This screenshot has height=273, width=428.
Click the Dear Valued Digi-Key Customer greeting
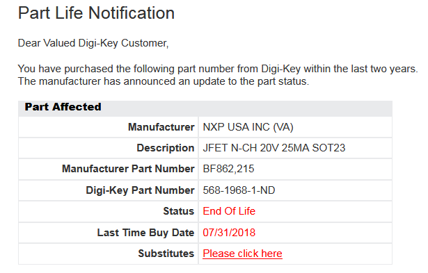(x=93, y=43)
